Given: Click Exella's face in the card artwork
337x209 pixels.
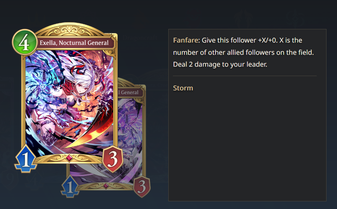Looking at the screenshot, I should 81,87.
